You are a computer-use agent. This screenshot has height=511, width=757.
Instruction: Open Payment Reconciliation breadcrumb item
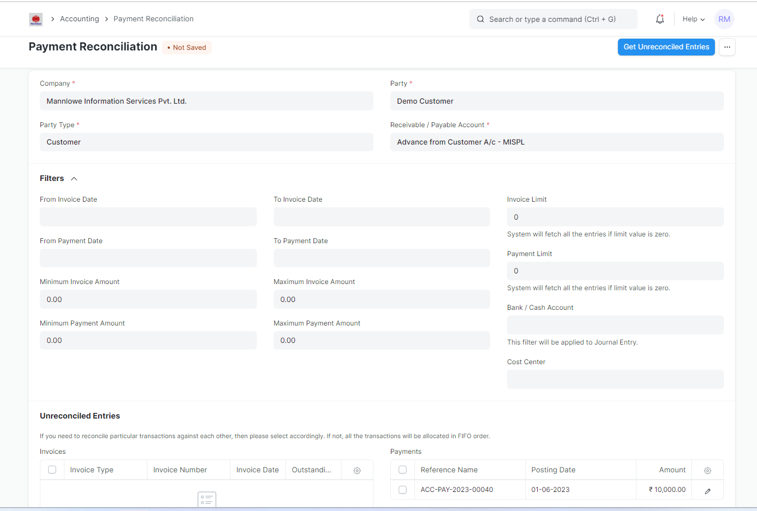[153, 18]
